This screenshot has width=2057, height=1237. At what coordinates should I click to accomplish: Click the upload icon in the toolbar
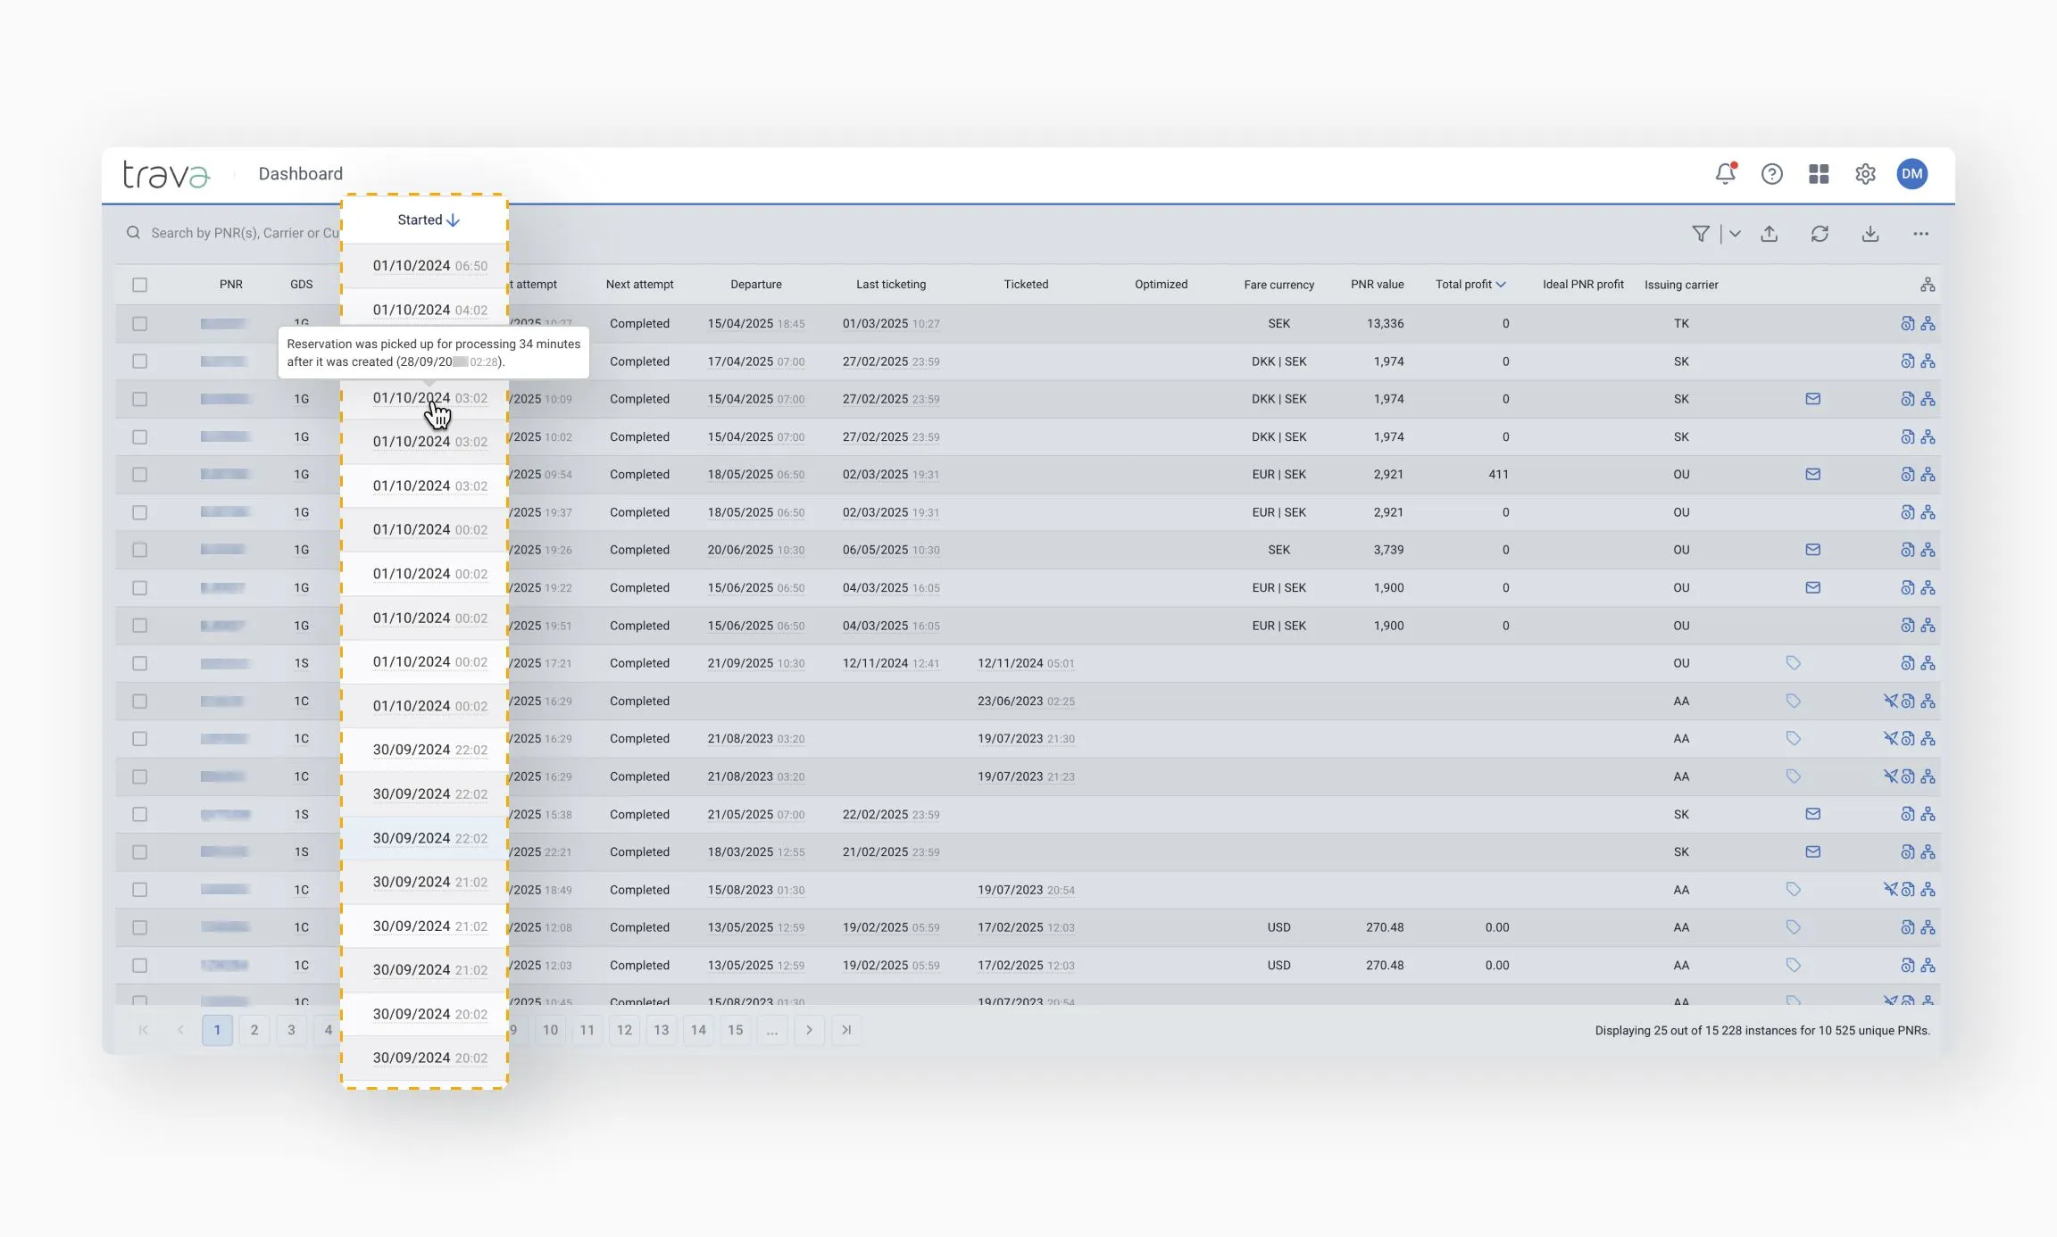[1770, 234]
